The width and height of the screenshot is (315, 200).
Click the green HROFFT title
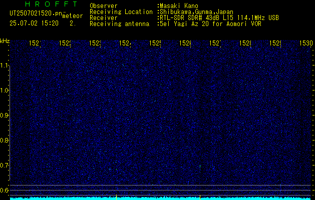click(x=51, y=4)
